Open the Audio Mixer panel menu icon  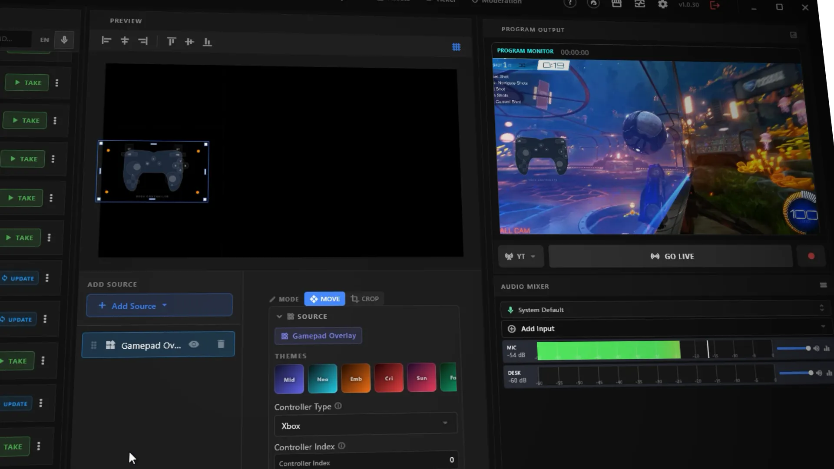(823, 285)
